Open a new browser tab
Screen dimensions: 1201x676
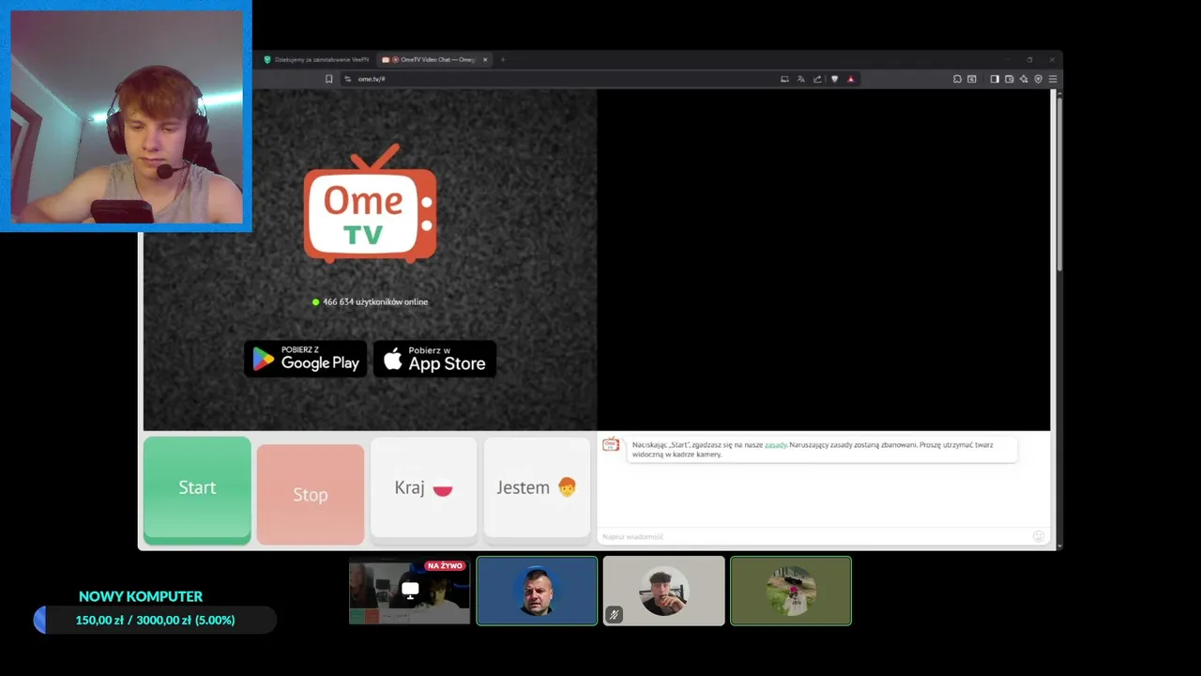point(503,60)
